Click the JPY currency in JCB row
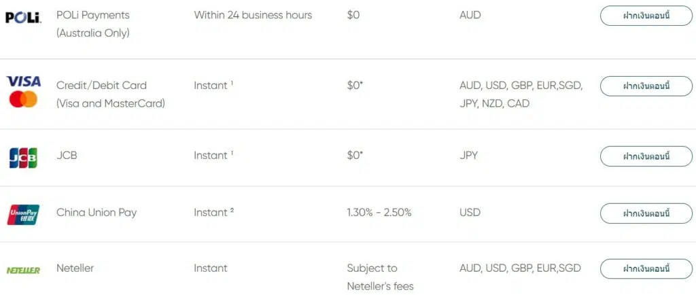This screenshot has width=696, height=295. [x=469, y=156]
